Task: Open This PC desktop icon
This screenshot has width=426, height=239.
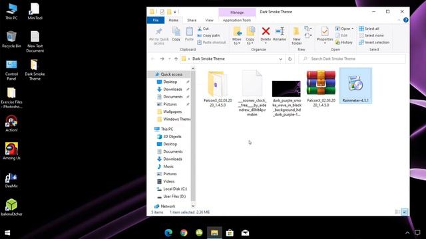Action: pos(11,11)
